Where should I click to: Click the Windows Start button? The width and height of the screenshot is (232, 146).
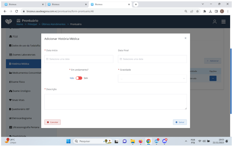[69, 141]
